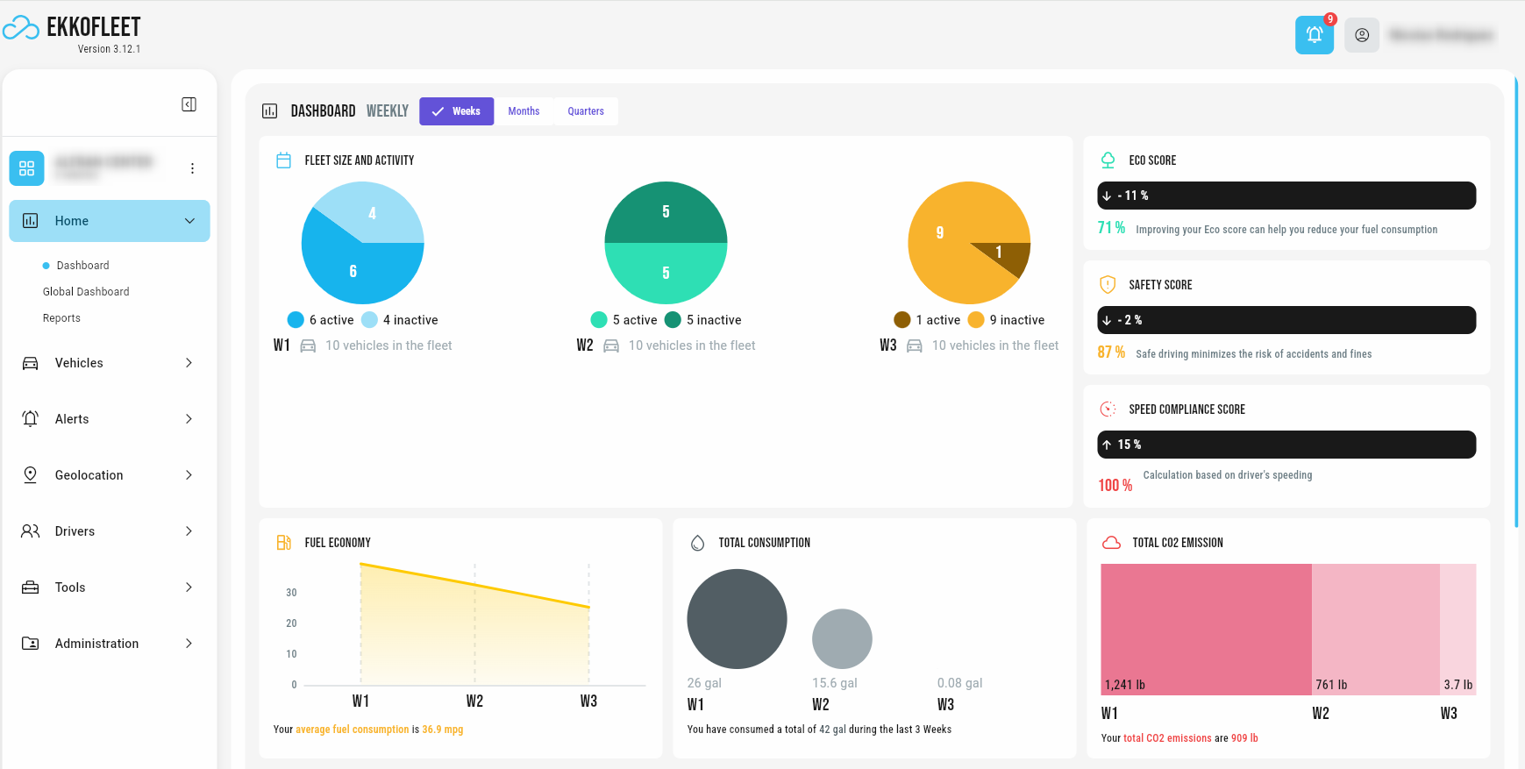
Task: Open the three-dot menu beside organization name
Action: tap(192, 168)
